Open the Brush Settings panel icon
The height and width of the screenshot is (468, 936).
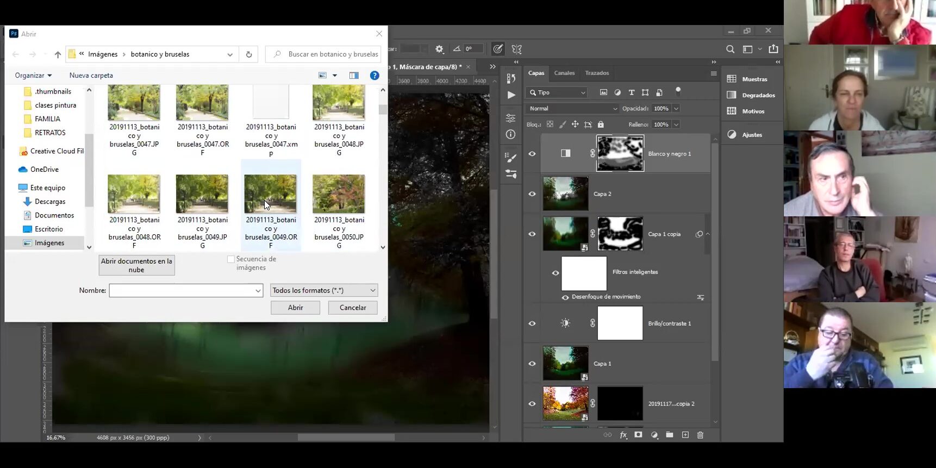(x=511, y=174)
